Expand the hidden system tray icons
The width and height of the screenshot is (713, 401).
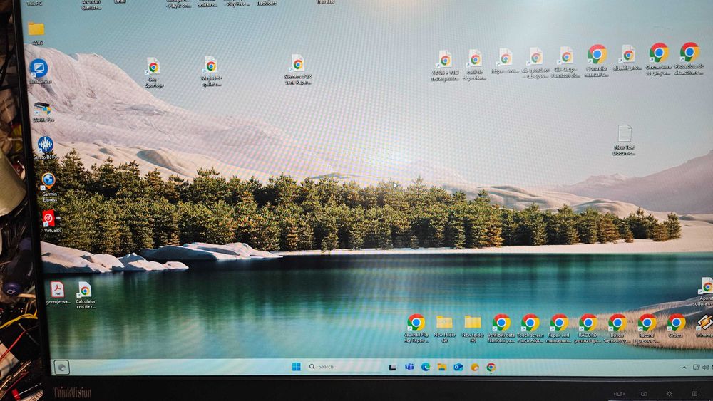pyautogui.click(x=684, y=368)
